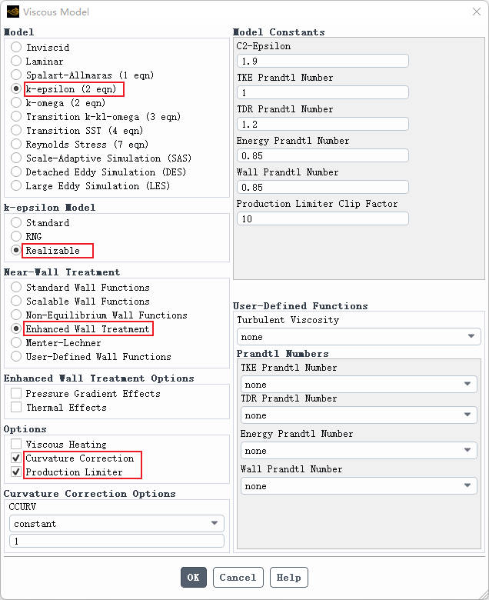Click the C2-Epsilon value field
This screenshot has height=600, width=489.
(x=322, y=62)
